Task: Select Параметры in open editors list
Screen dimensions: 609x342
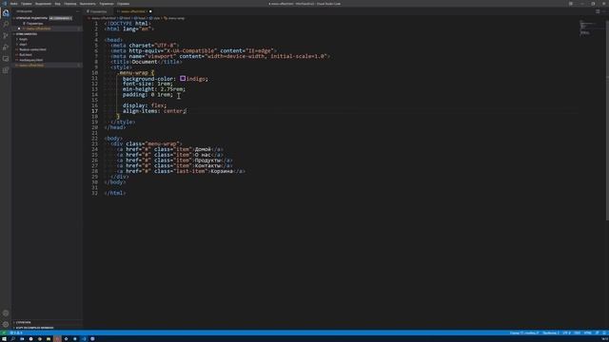Action: pos(35,23)
